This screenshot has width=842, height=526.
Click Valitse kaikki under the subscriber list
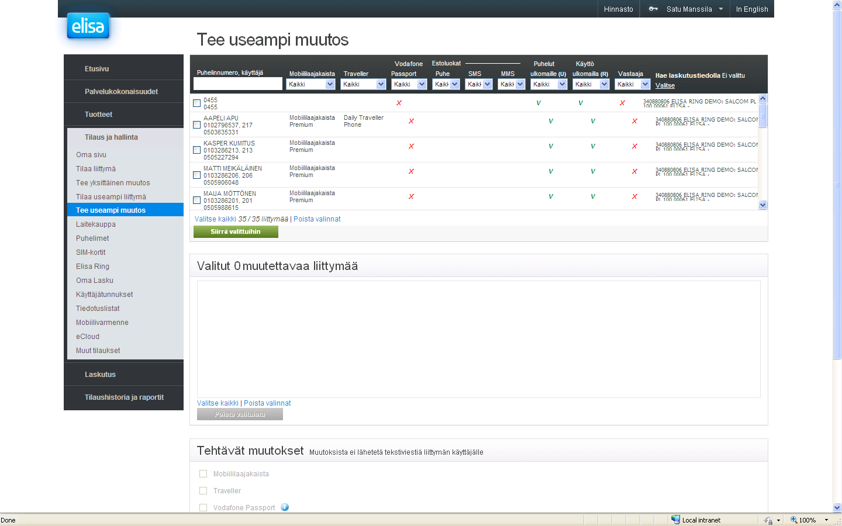click(x=216, y=219)
